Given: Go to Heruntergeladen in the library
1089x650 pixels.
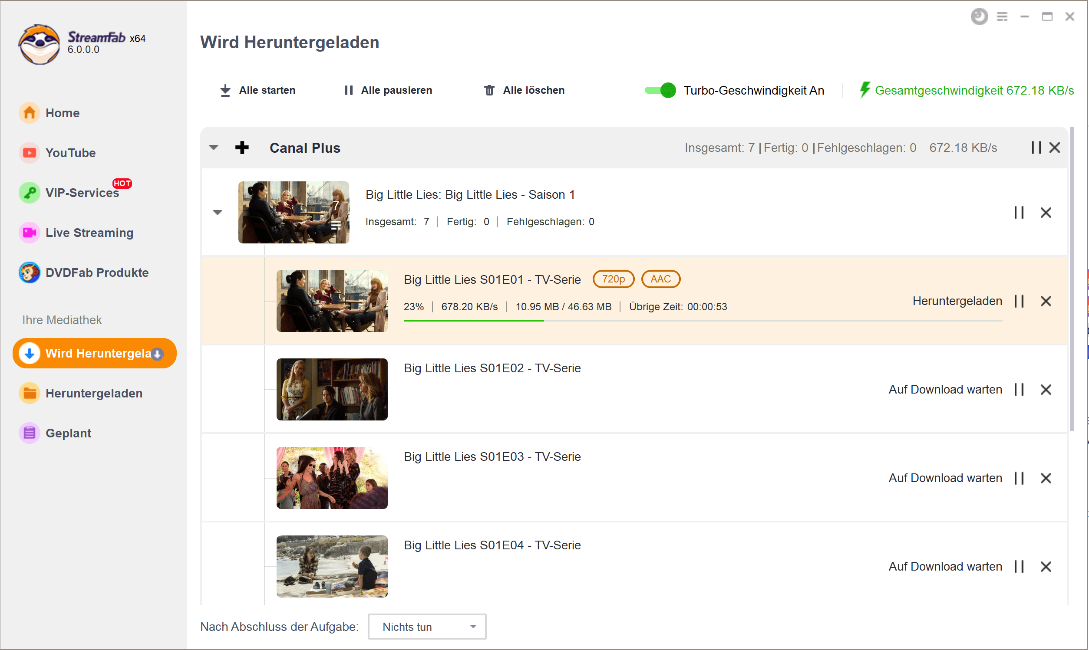Looking at the screenshot, I should tap(93, 393).
